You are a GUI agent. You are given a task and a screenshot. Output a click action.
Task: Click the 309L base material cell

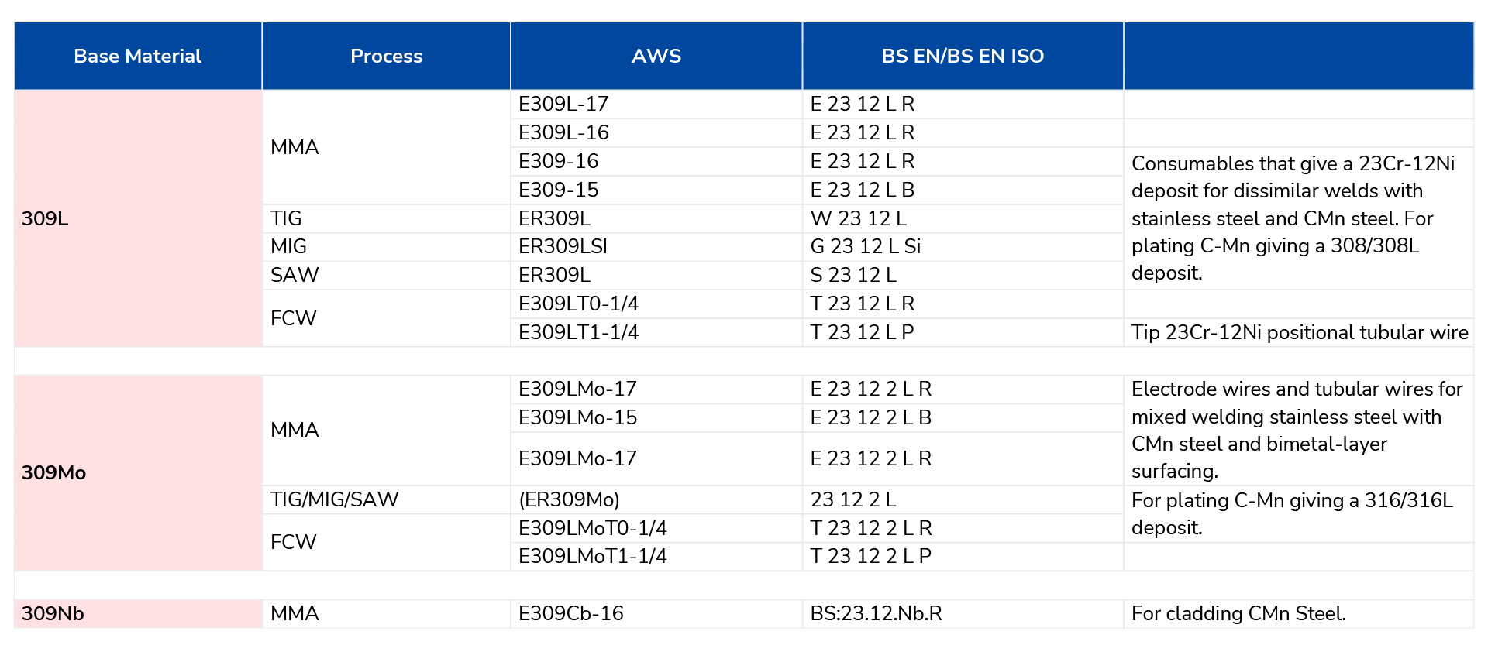138,218
